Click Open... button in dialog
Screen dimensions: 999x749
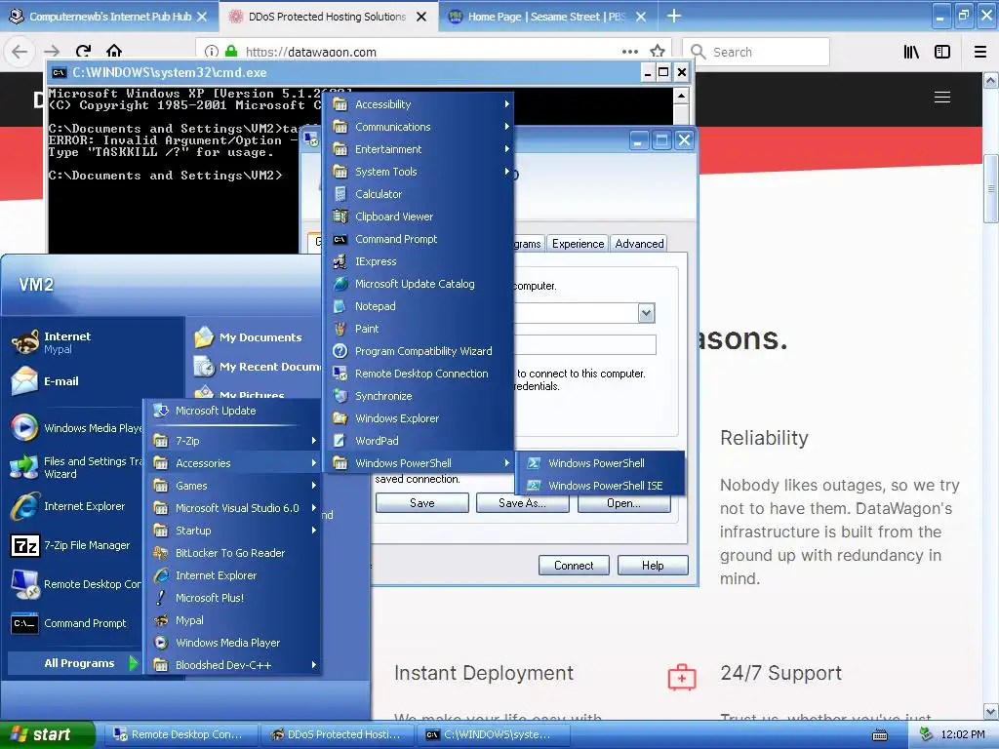623,503
